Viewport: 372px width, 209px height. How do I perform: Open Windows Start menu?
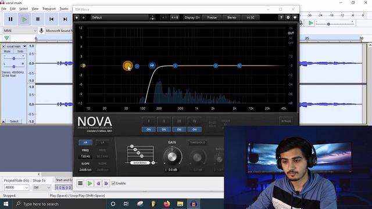click(6, 204)
